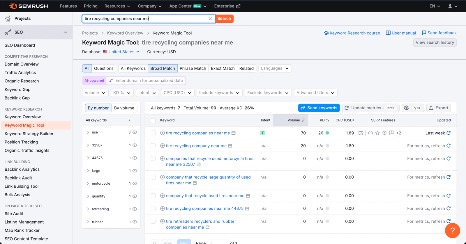Check the motorcycle tires near me 32507 row

153,158
